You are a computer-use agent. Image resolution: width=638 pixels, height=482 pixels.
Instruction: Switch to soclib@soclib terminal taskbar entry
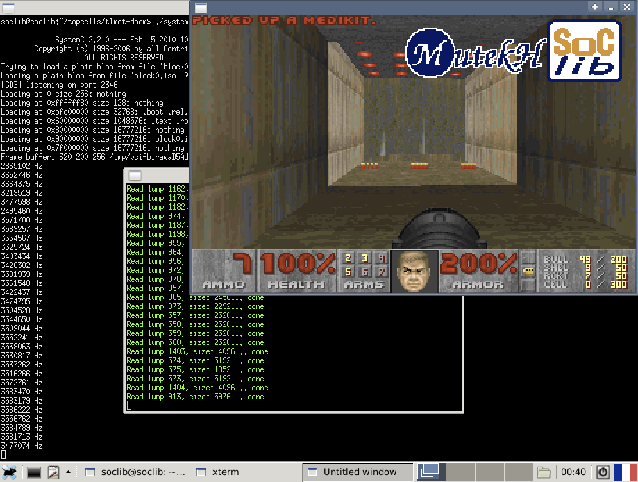click(135, 472)
